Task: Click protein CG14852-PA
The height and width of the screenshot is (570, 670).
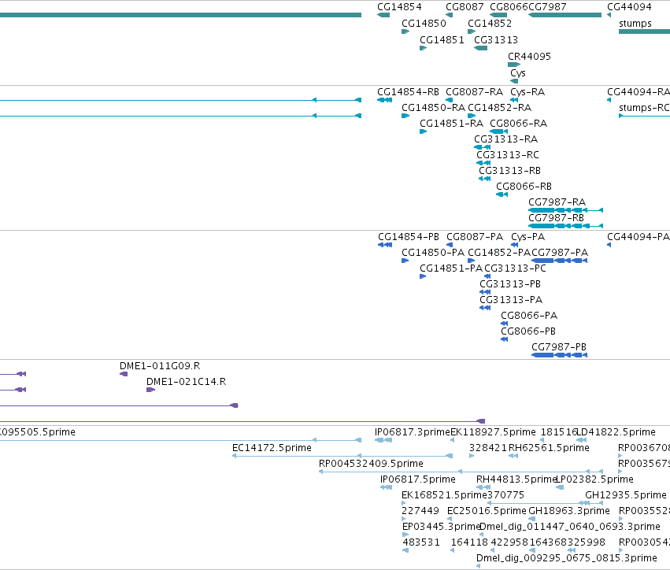Action: [472, 261]
